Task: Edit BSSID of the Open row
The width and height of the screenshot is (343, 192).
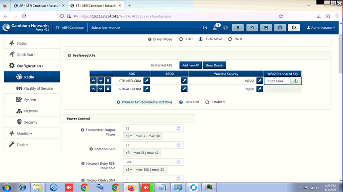Action: click(x=184, y=89)
